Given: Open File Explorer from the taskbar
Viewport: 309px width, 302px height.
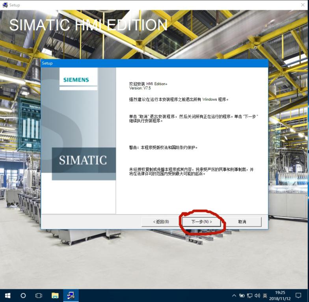Looking at the screenshot, I should click(55, 296).
